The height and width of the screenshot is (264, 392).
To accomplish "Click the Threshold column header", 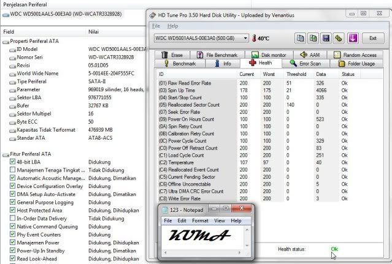I will [296, 74].
